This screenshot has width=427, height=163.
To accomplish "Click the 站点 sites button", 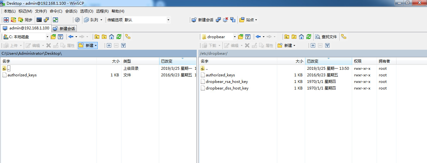I will [248, 20].
